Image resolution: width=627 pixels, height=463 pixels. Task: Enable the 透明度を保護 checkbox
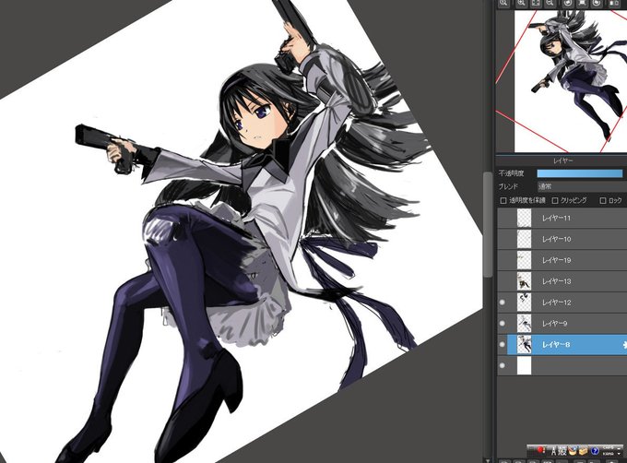[x=503, y=200]
